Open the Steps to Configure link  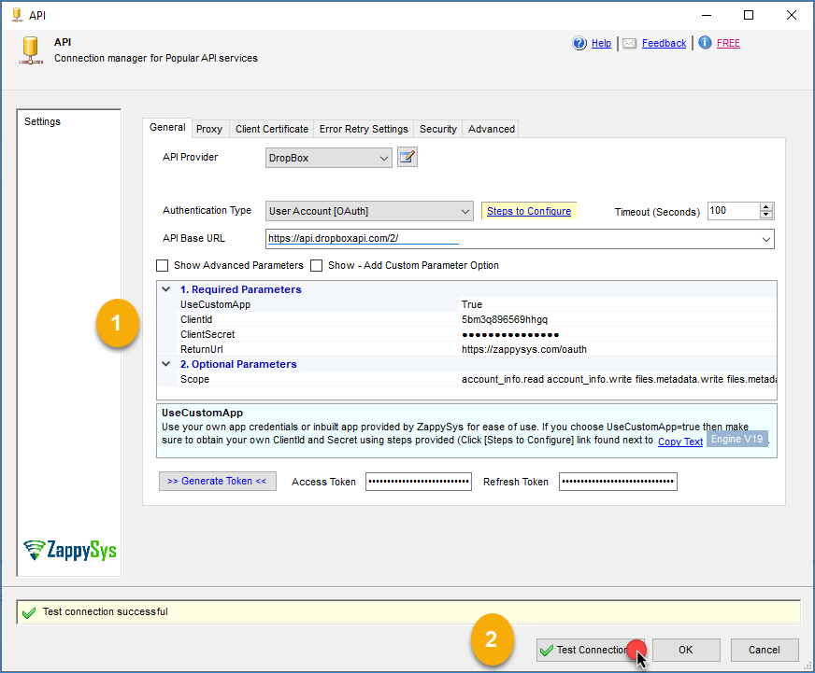[x=529, y=211]
